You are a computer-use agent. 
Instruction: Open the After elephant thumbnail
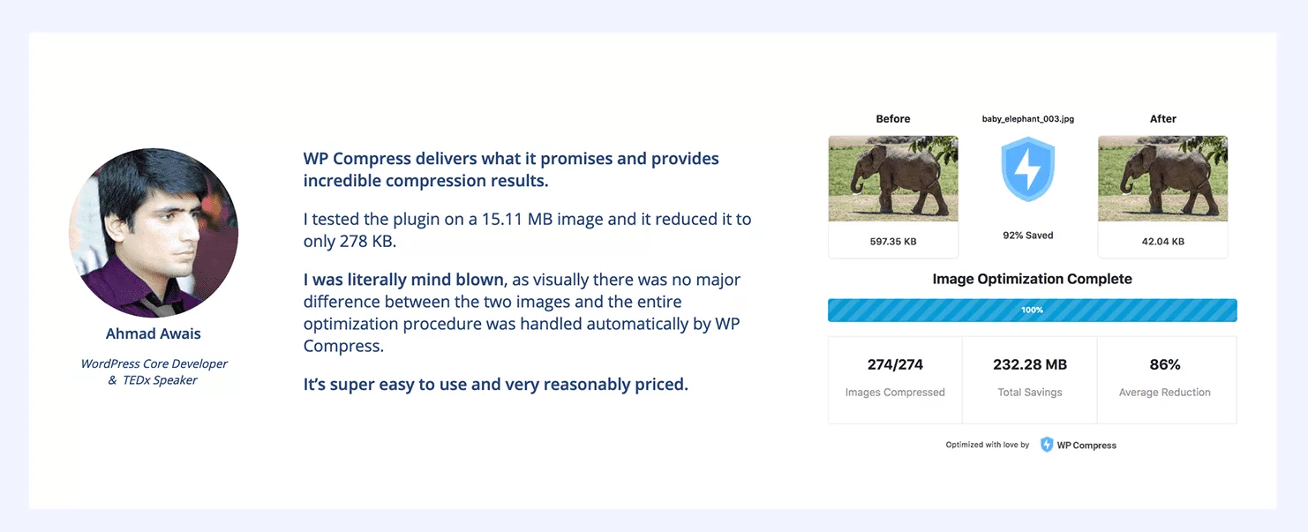pos(1162,178)
